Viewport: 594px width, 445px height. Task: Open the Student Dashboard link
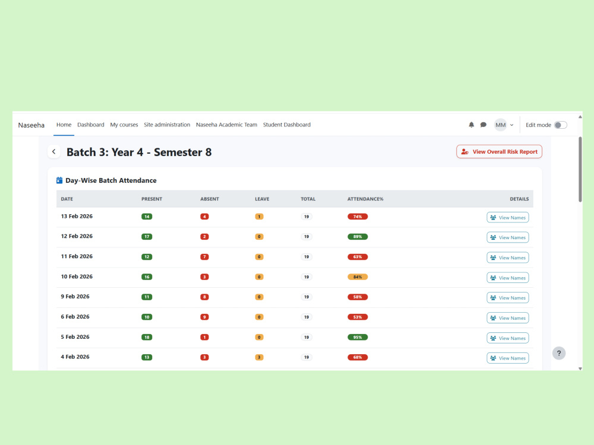point(287,125)
